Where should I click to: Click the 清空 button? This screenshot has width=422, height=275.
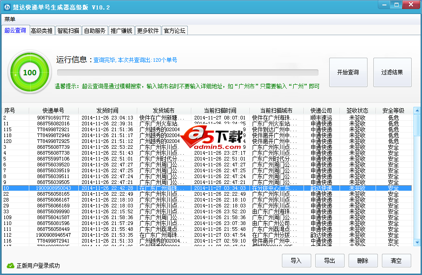(396, 261)
